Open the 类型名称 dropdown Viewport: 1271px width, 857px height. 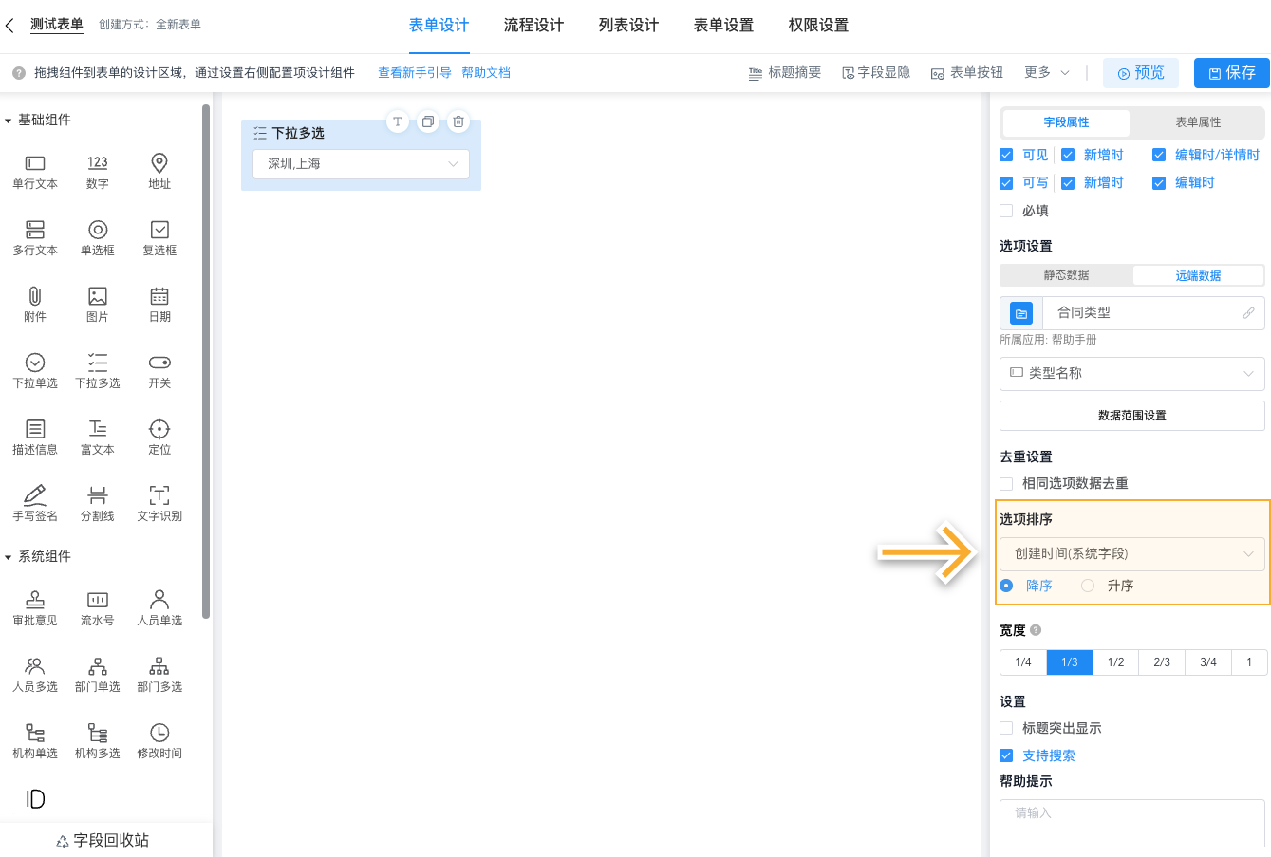(1131, 373)
